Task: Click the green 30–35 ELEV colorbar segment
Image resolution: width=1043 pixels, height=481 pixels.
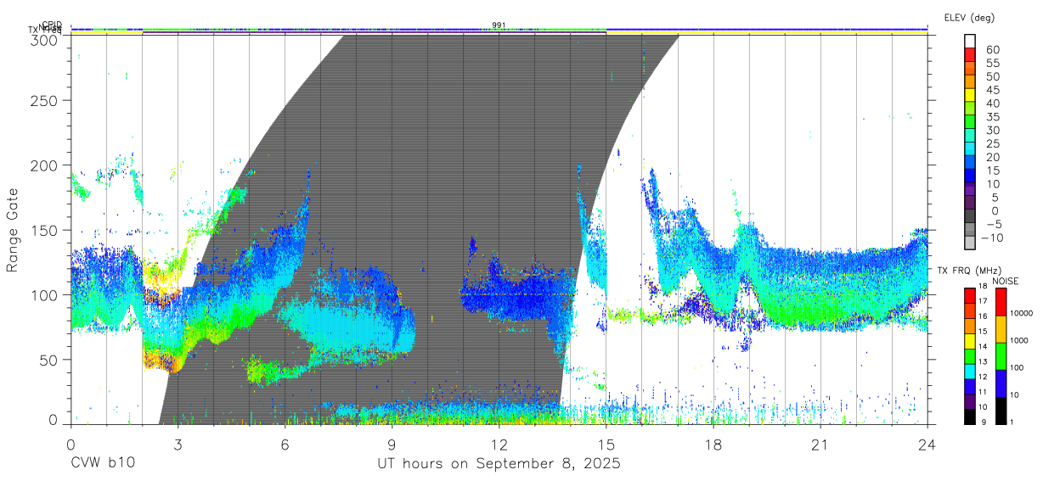Action: tap(971, 123)
